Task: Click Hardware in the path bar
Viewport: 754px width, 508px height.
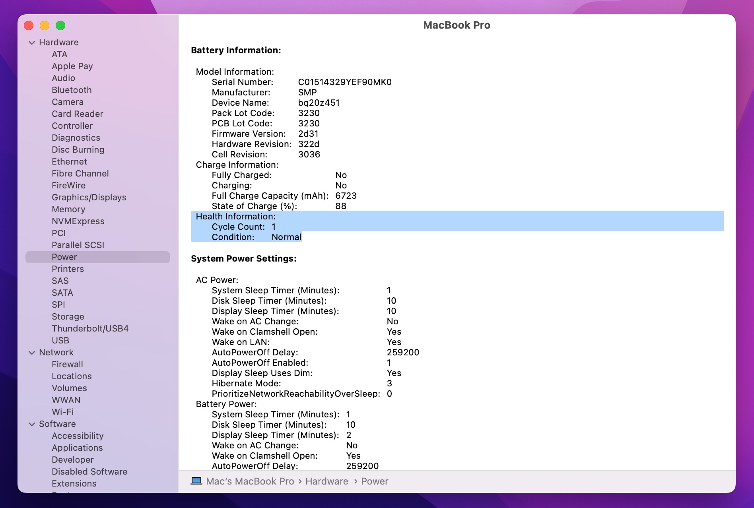Action: 326,481
